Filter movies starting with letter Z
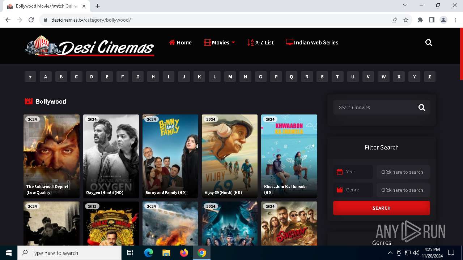 coord(430,77)
